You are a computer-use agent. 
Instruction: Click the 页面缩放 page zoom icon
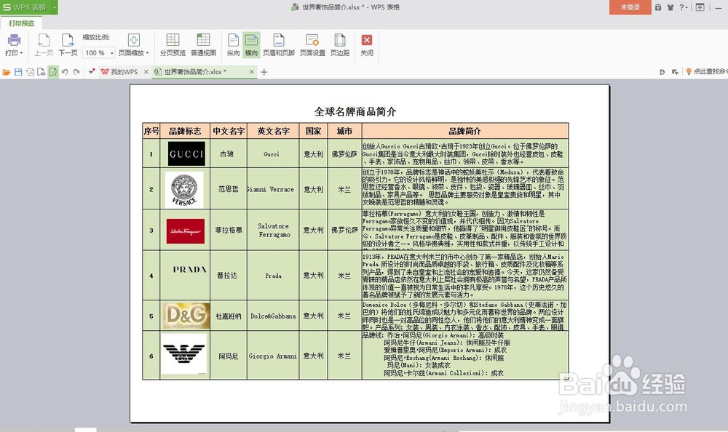point(133,40)
